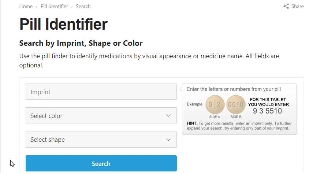Go to Home breadcrumb

pyautogui.click(x=26, y=6)
